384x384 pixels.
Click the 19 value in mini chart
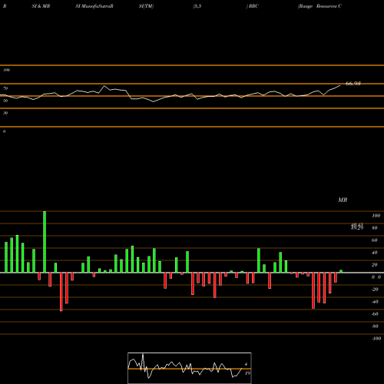(247, 373)
